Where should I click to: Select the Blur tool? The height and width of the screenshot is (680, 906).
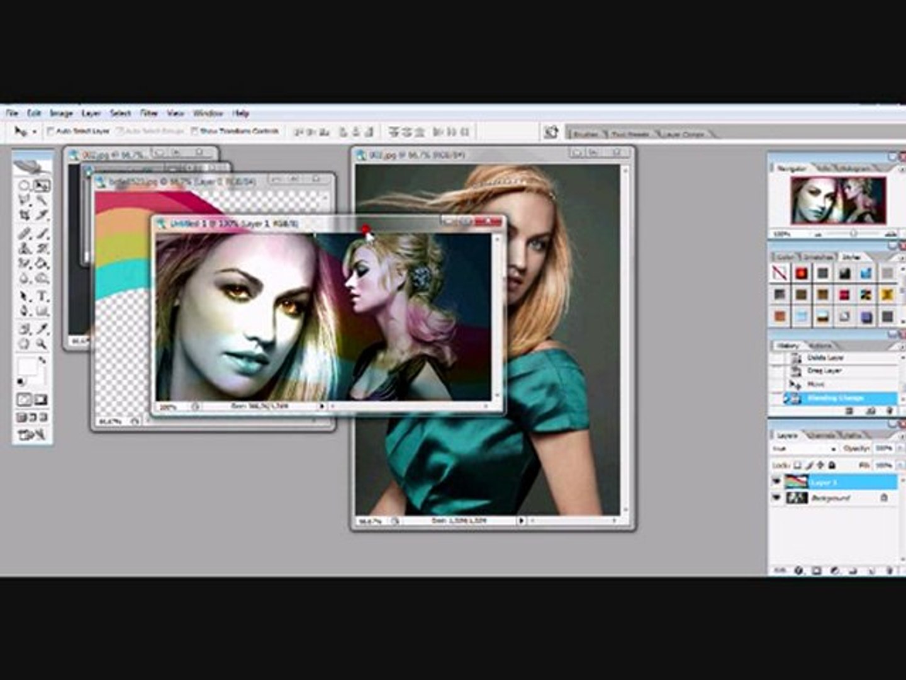[x=24, y=278]
